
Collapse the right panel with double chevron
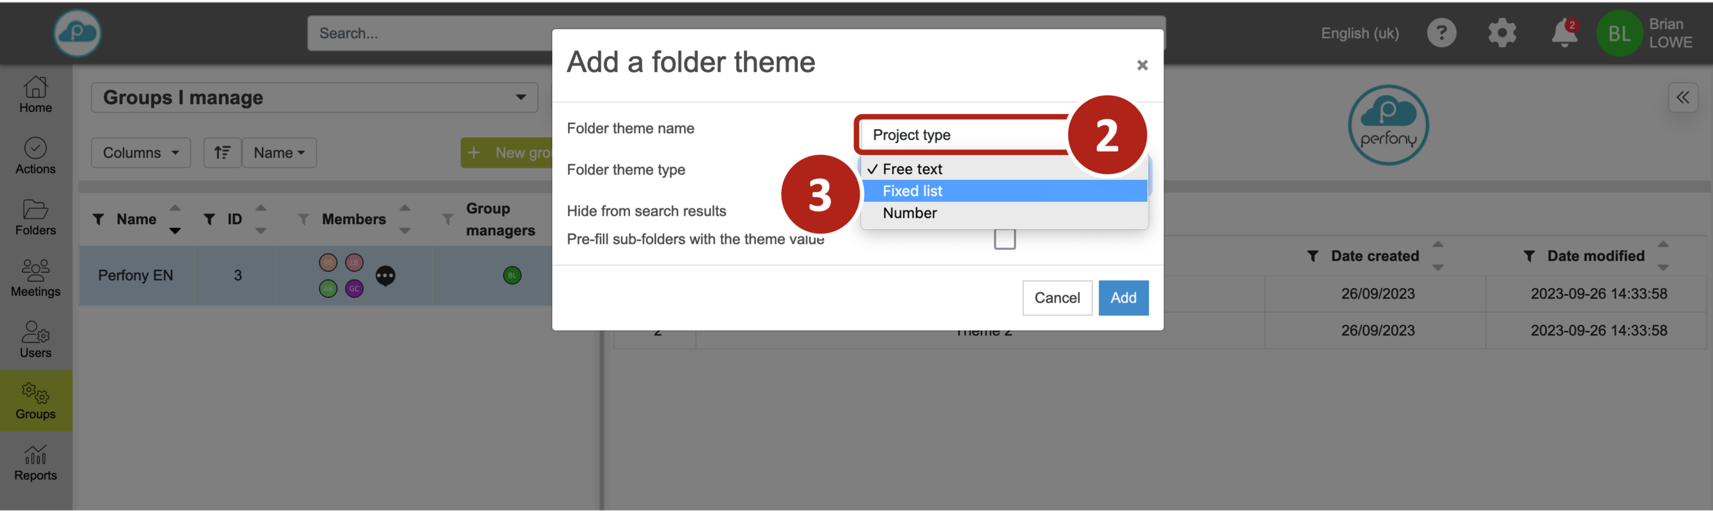[1683, 97]
